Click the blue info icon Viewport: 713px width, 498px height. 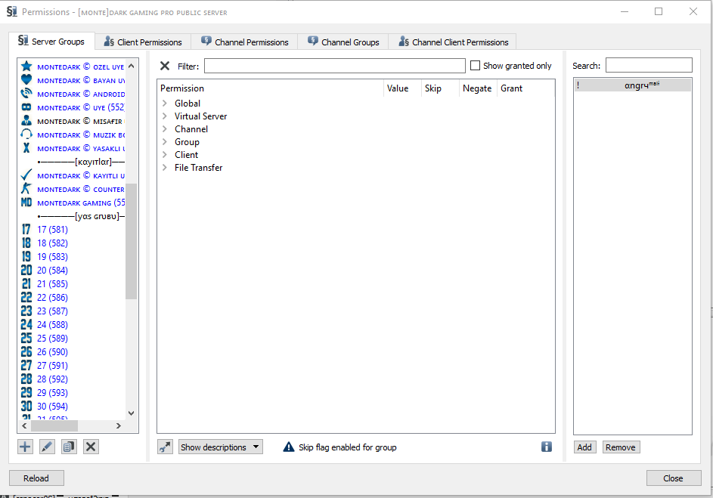(547, 447)
